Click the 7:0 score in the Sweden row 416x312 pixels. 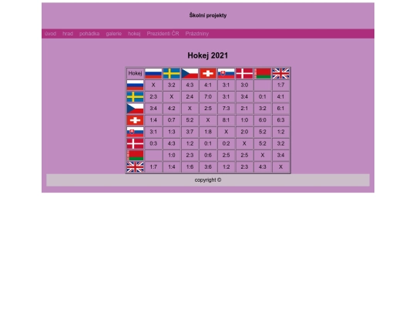coord(208,97)
